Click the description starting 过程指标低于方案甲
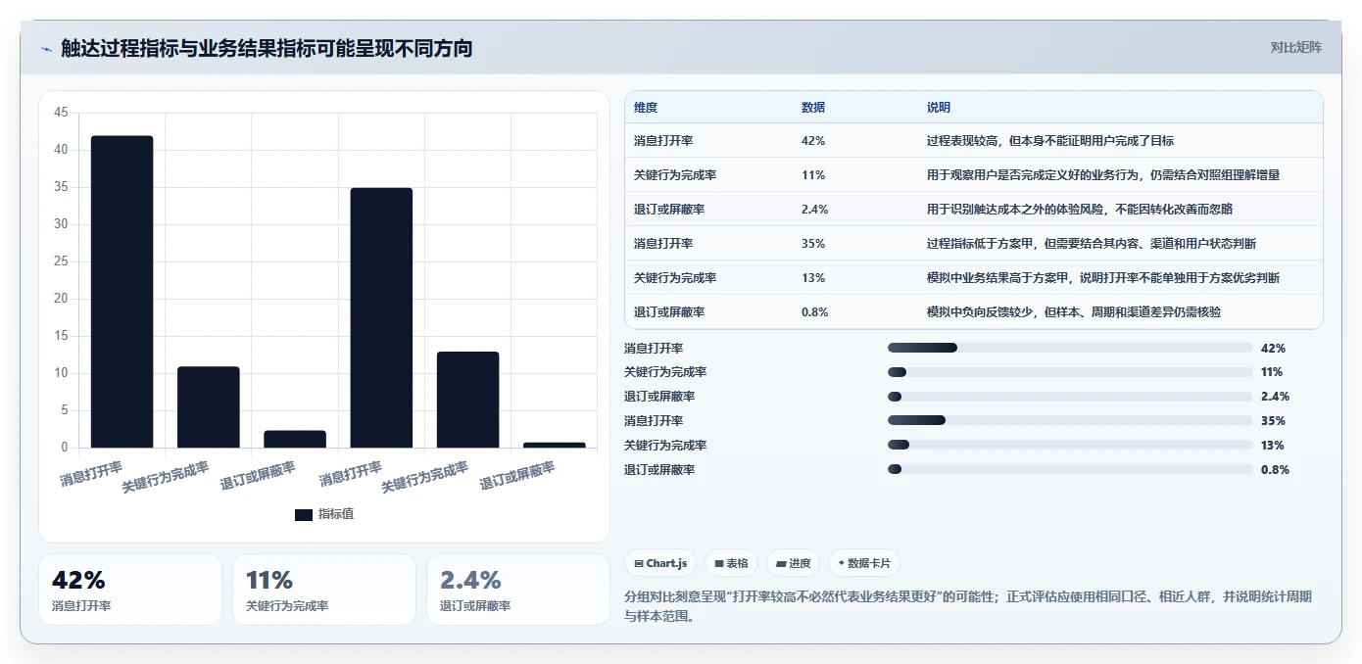Image resolution: width=1362 pixels, height=664 pixels. tap(1092, 244)
